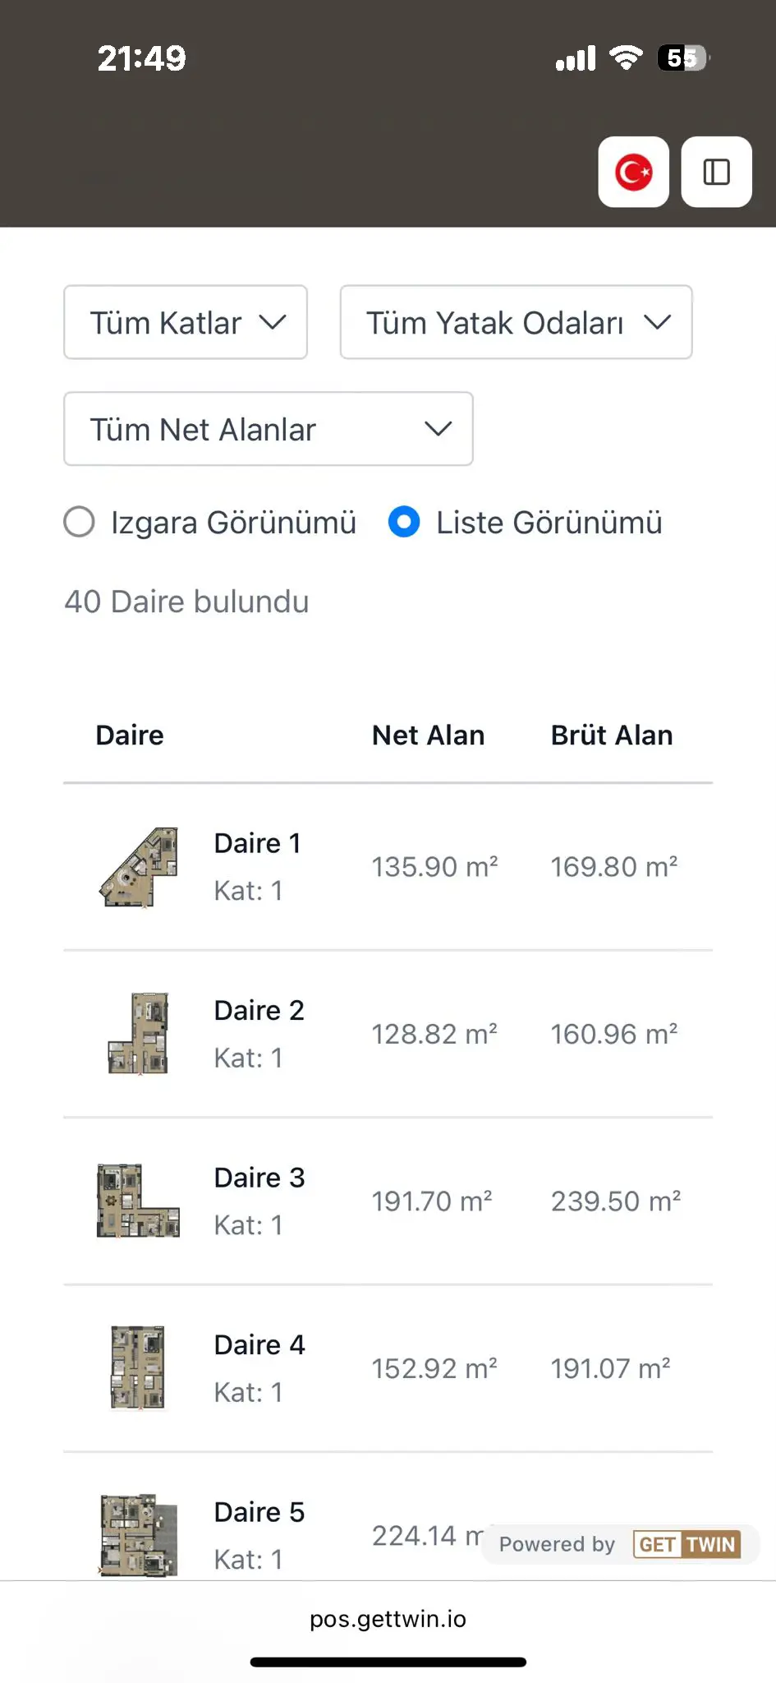Open Daire 2 floor plan thumbnail
This screenshot has height=1683, width=776.
pyautogui.click(x=139, y=1034)
